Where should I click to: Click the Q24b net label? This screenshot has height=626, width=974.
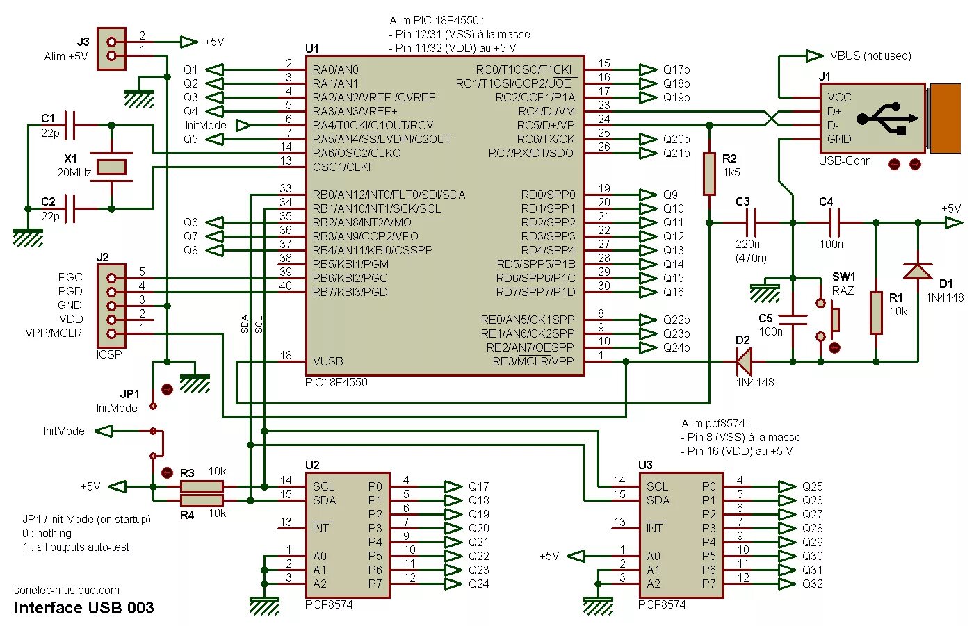point(676,347)
